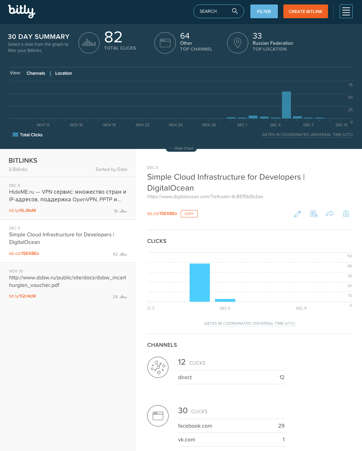
Task: Click the tag bitlink icon
Action: click(x=346, y=214)
